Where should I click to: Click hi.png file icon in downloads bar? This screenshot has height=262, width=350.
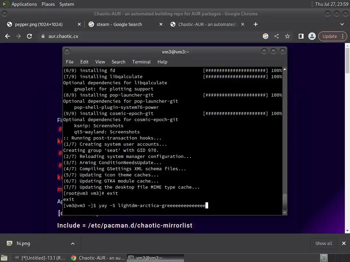10,243
